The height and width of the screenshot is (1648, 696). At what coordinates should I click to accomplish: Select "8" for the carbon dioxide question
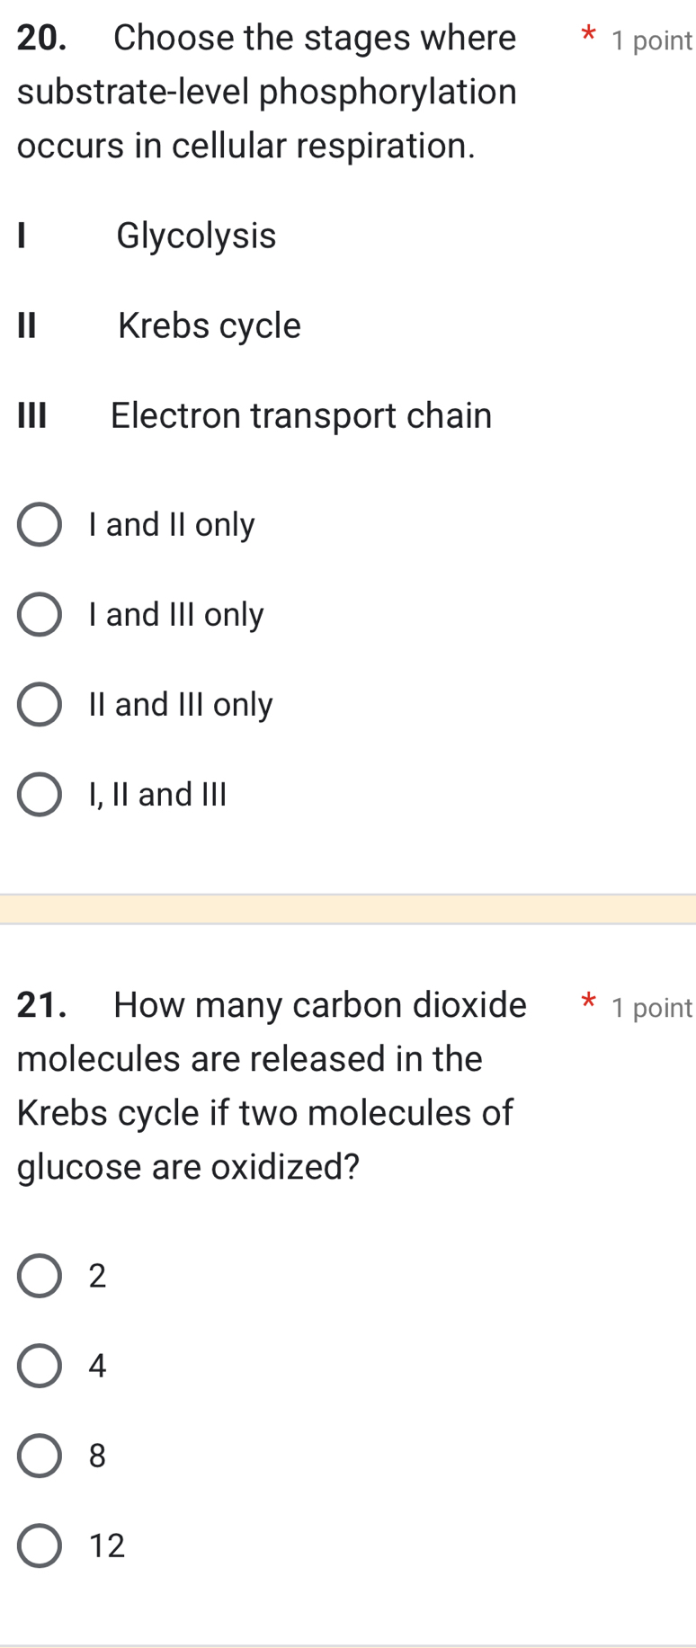point(40,1455)
